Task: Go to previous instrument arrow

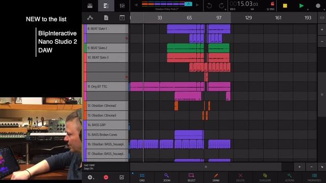Action: [x=136, y=5]
